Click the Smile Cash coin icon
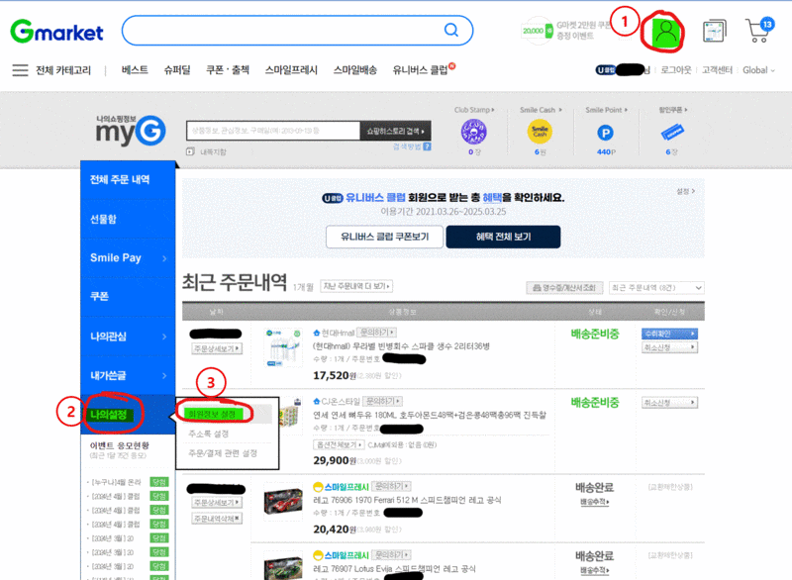This screenshot has width=792, height=580. [x=540, y=132]
